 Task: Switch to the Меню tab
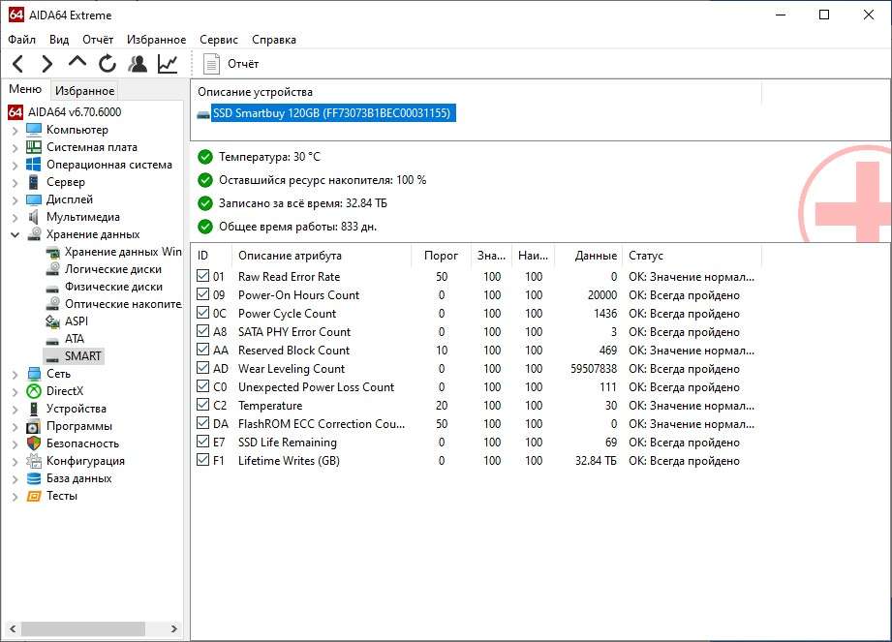coord(25,89)
